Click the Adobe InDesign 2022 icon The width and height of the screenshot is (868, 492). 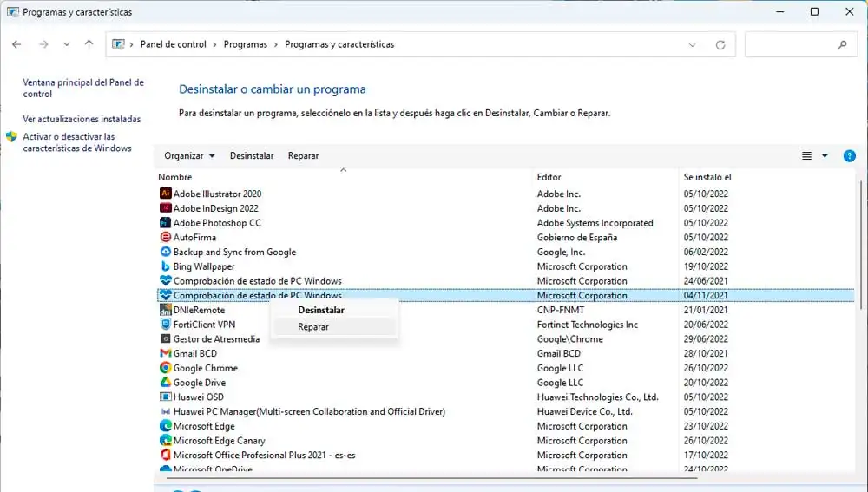165,208
